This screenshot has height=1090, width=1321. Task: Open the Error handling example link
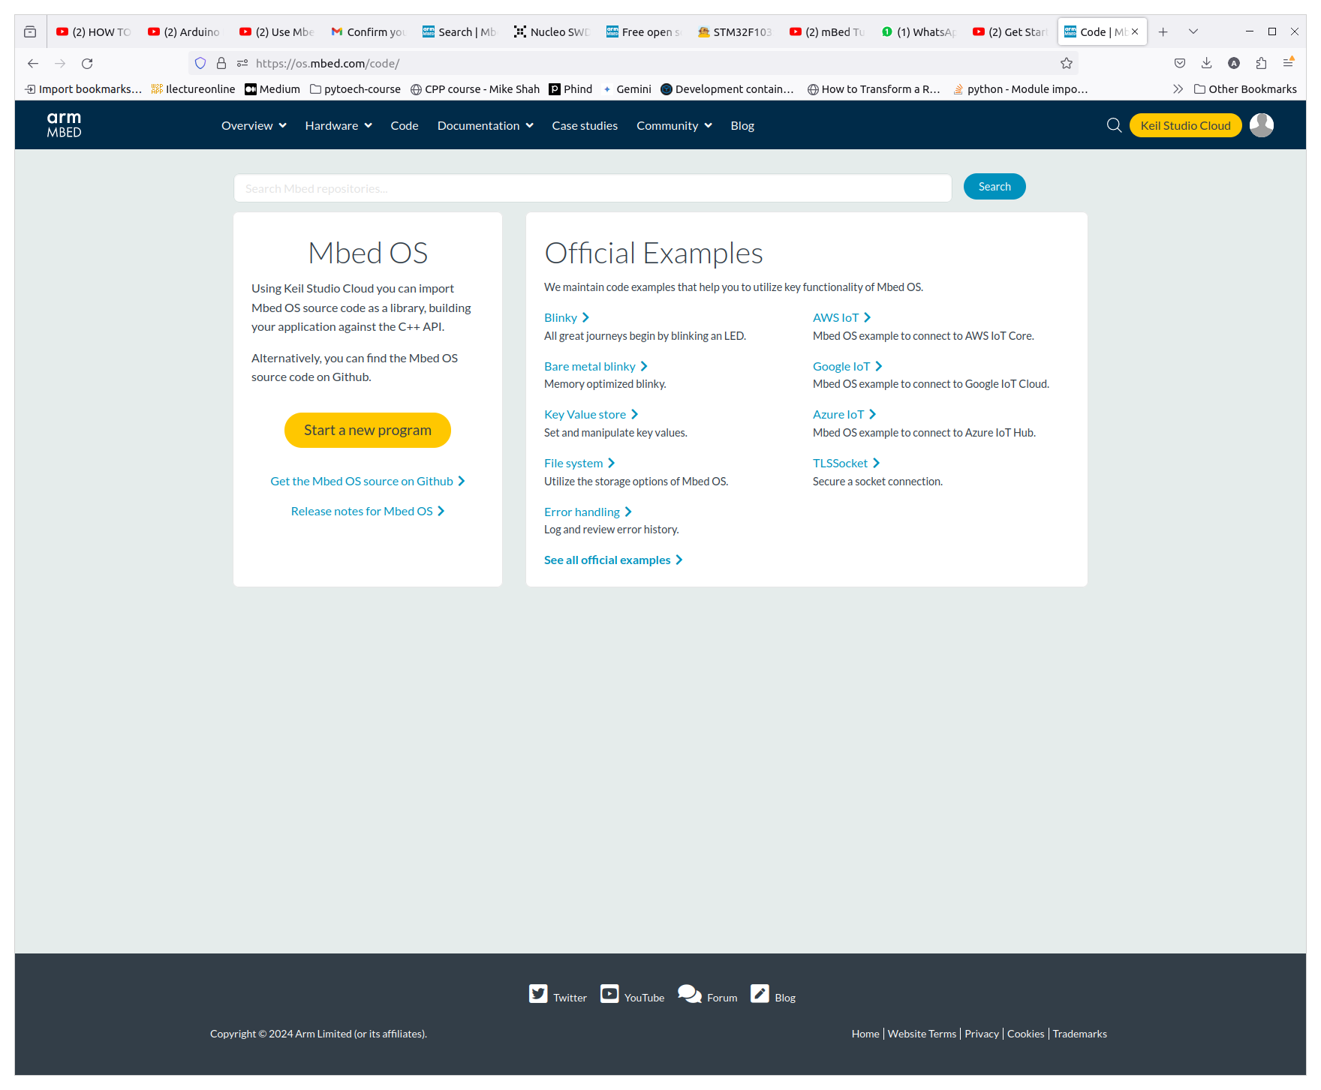click(588, 512)
